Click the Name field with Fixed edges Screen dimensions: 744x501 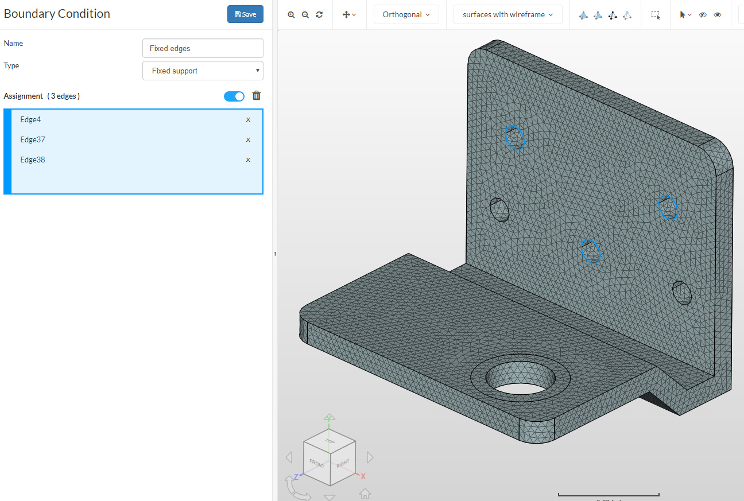coord(202,48)
